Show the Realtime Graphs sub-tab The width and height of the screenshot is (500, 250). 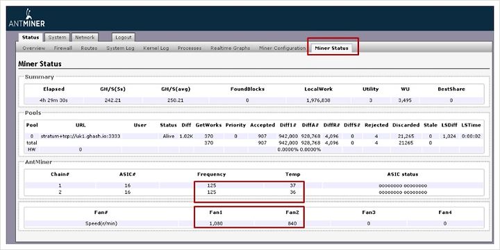(231, 48)
